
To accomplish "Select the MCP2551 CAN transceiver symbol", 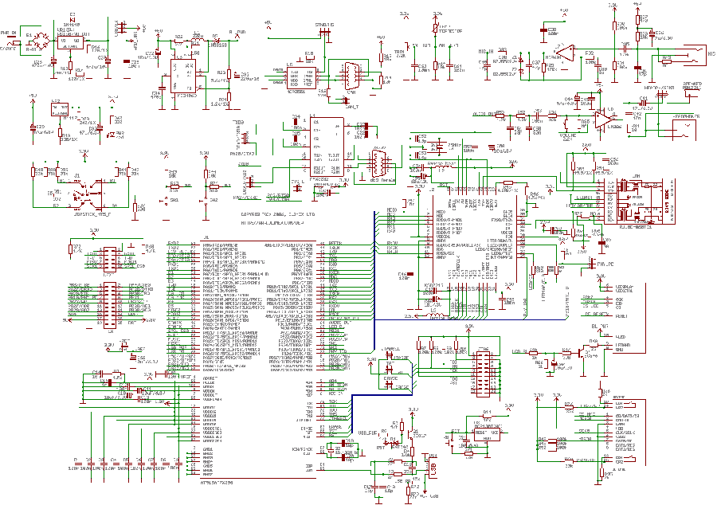I will click(x=301, y=77).
